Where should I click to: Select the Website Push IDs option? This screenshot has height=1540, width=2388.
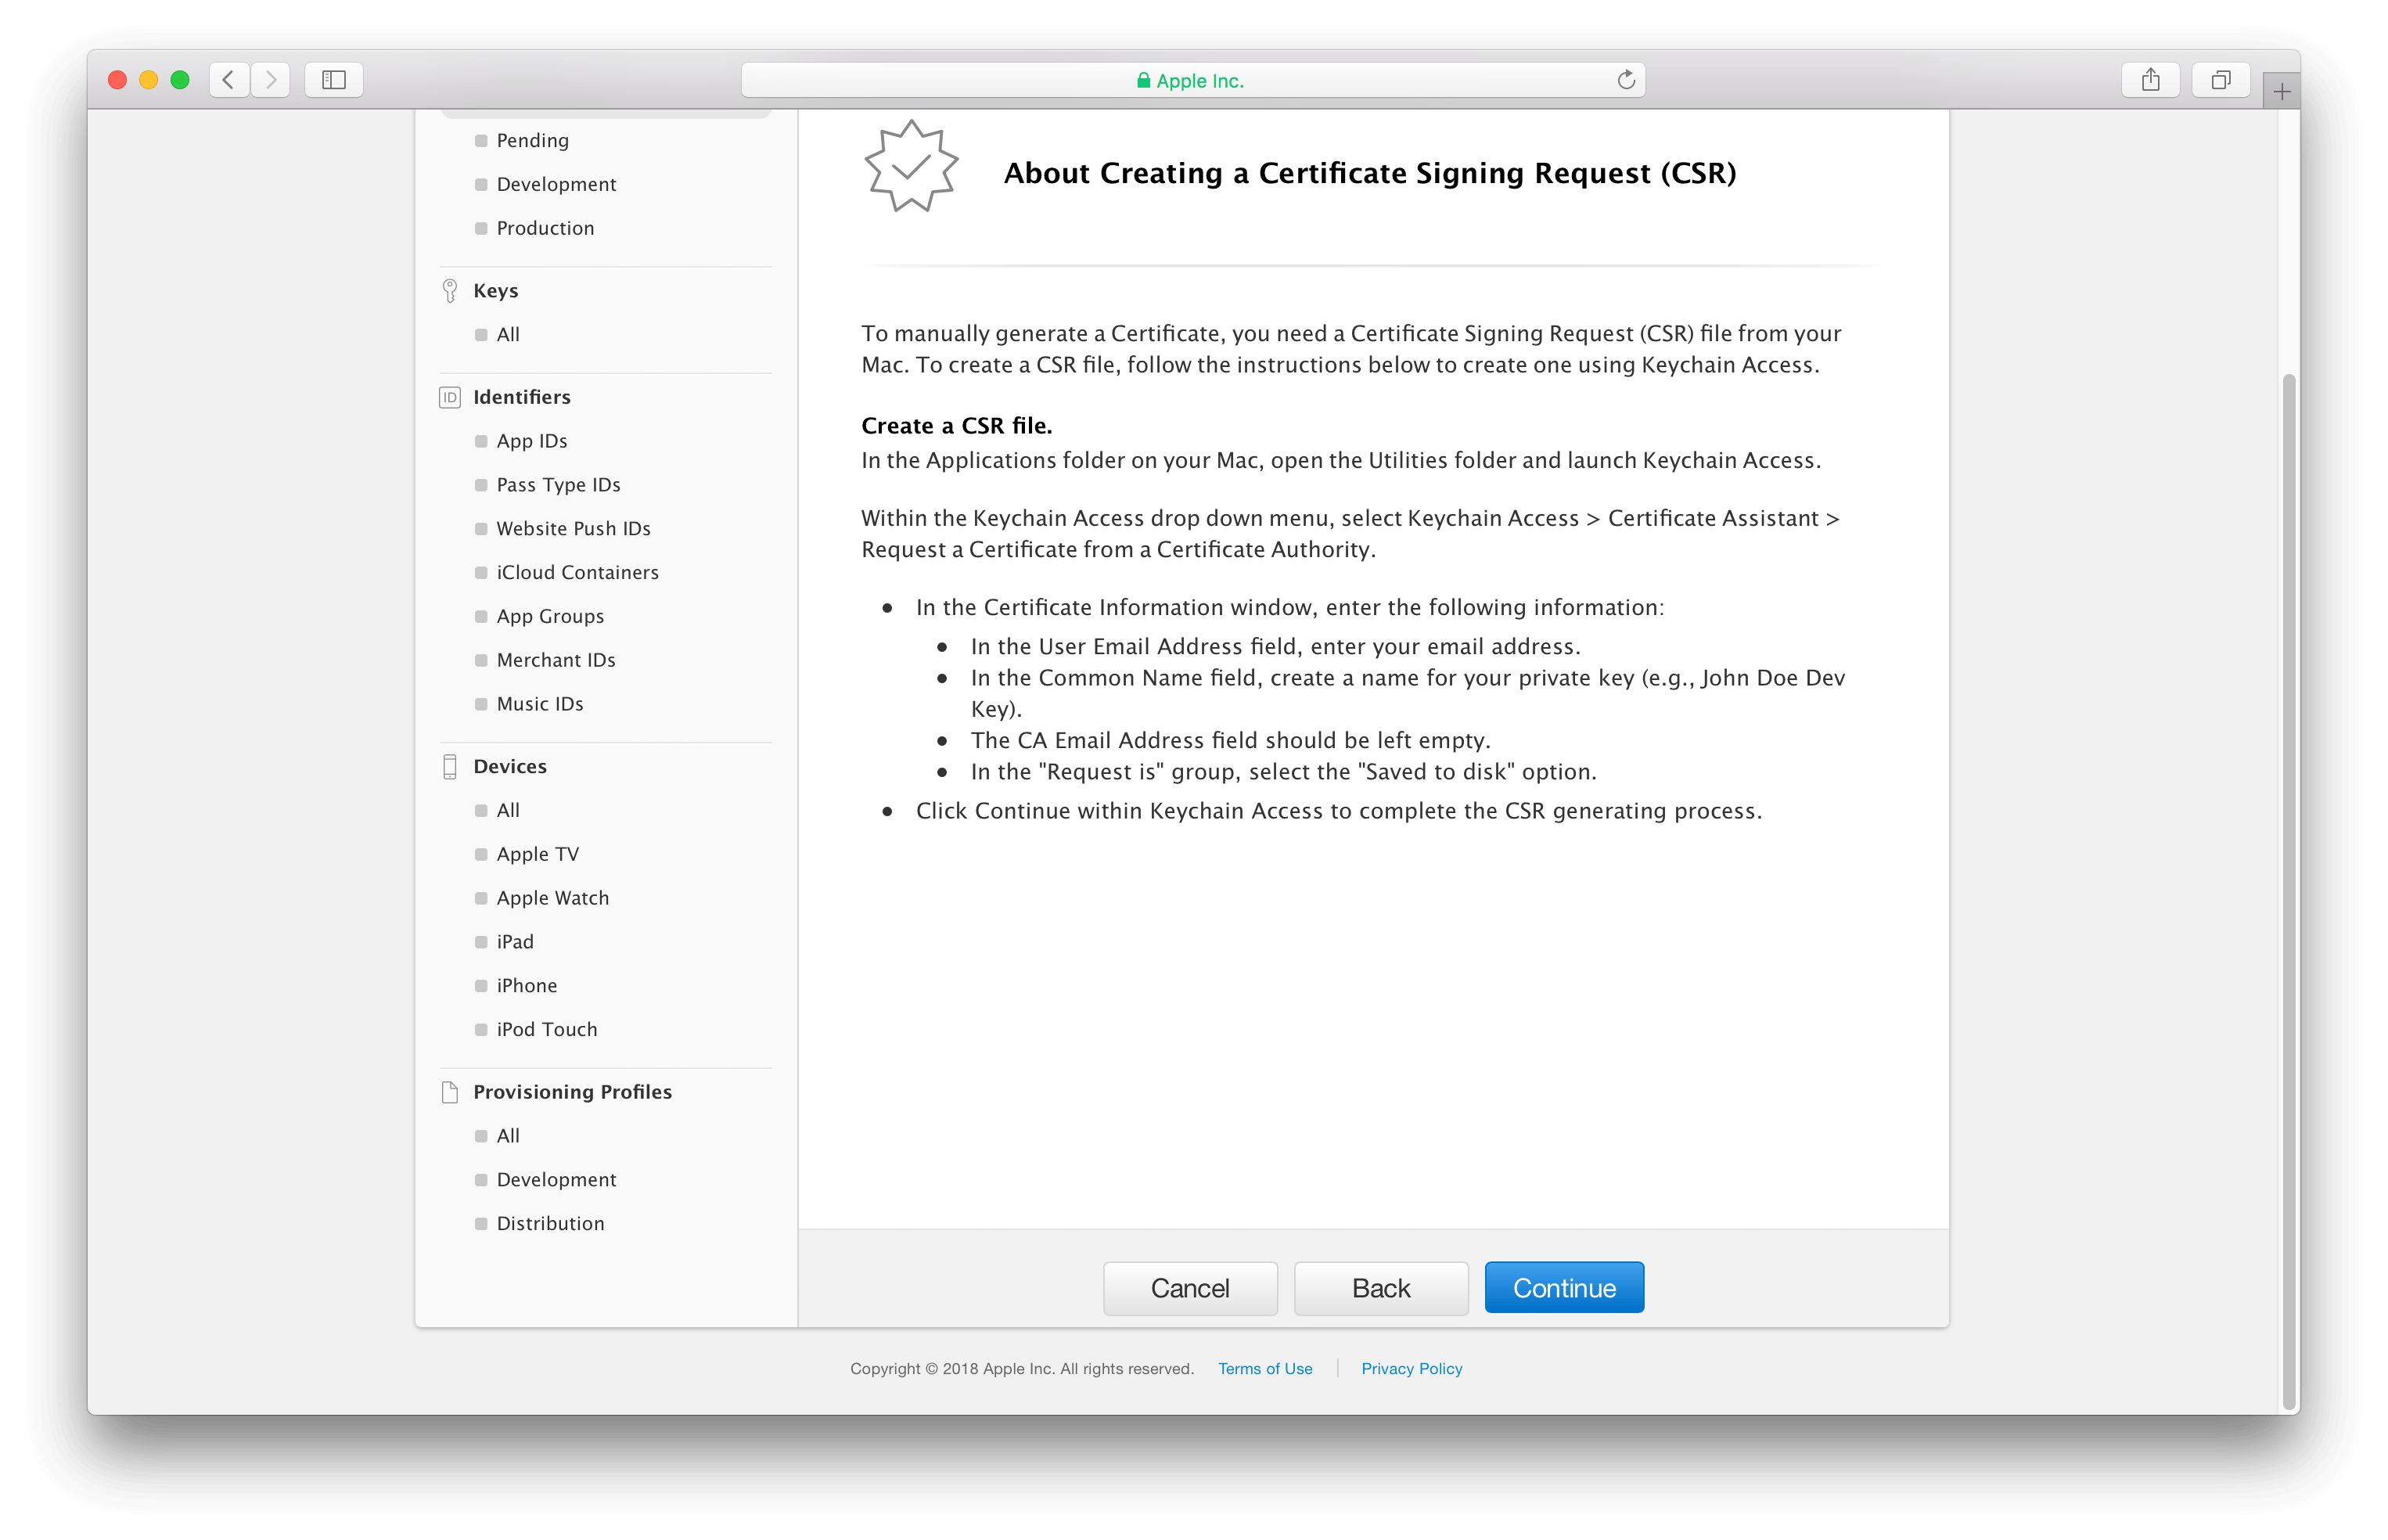point(573,527)
